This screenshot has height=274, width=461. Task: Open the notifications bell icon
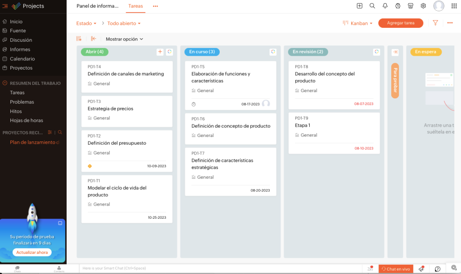[385, 6]
